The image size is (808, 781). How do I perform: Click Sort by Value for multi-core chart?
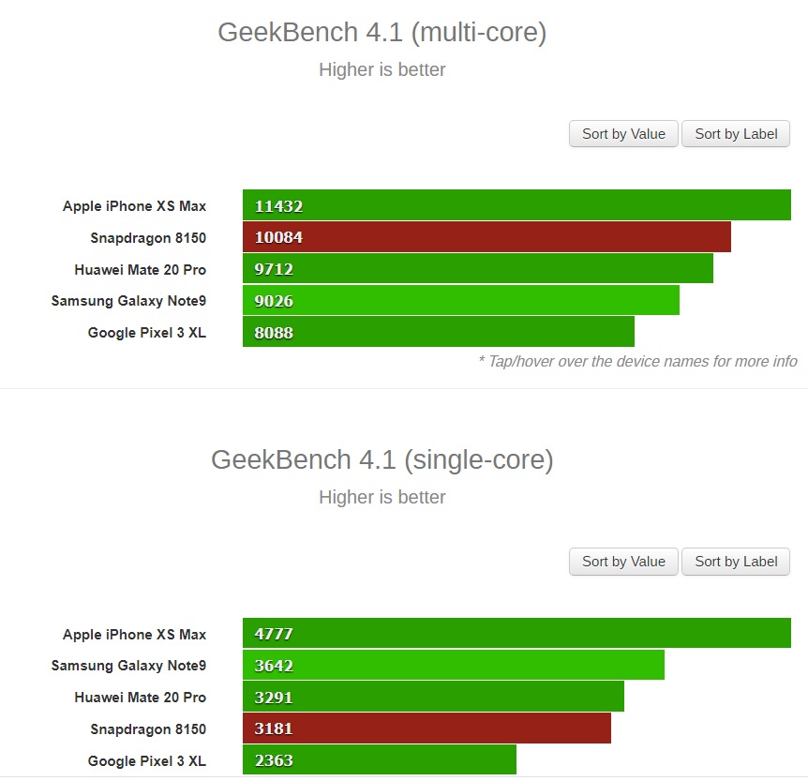coord(622,133)
